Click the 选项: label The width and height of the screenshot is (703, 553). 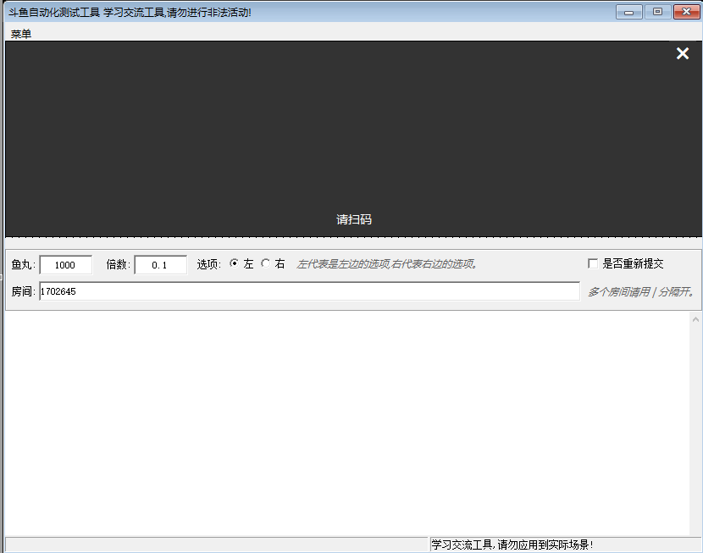click(x=209, y=264)
